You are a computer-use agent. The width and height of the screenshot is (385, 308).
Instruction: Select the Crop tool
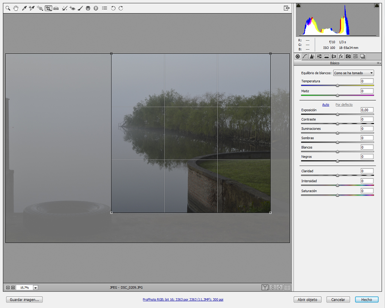click(48, 8)
